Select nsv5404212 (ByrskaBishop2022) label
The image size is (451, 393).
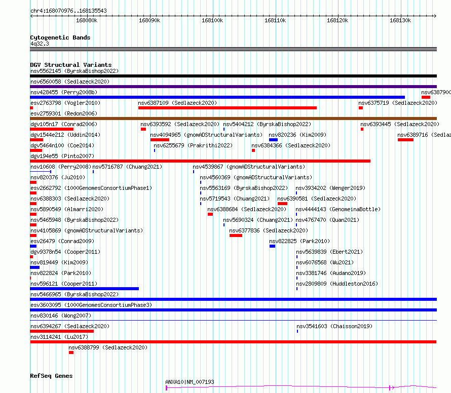coord(267,124)
